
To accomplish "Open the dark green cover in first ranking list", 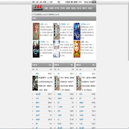I will coord(35,83).
